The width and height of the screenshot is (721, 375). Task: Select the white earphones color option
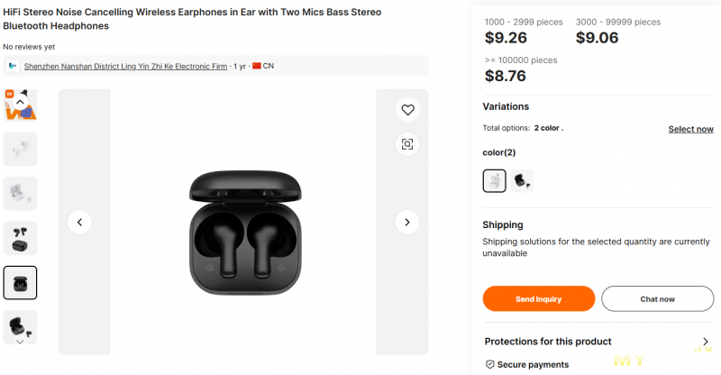[495, 181]
